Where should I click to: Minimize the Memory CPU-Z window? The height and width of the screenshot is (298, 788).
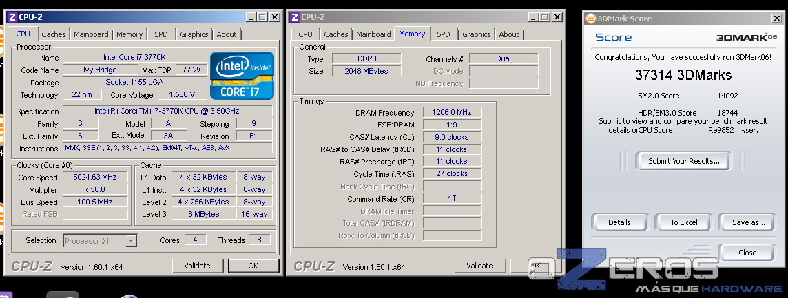533,17
